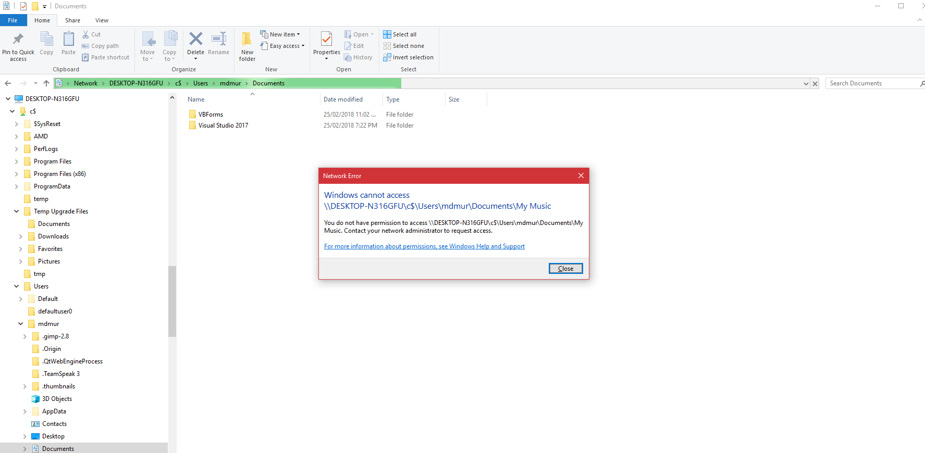This screenshot has height=453, width=925.
Task: Click Select all in the ribbon
Action: tap(400, 34)
